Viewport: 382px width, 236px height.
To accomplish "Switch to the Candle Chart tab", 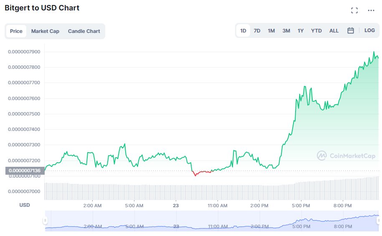I will (84, 31).
